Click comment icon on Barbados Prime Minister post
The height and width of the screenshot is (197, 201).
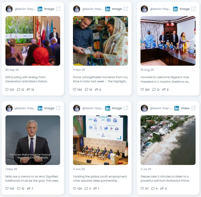(153, 188)
